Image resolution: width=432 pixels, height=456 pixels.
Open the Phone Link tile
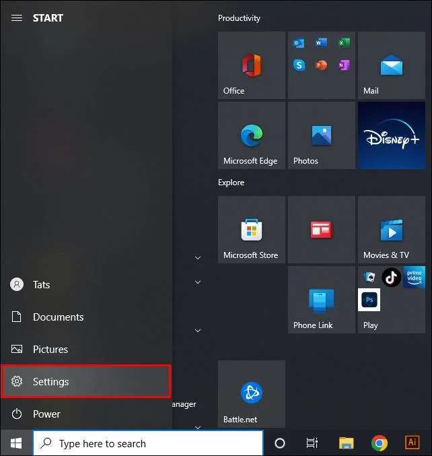(x=322, y=300)
